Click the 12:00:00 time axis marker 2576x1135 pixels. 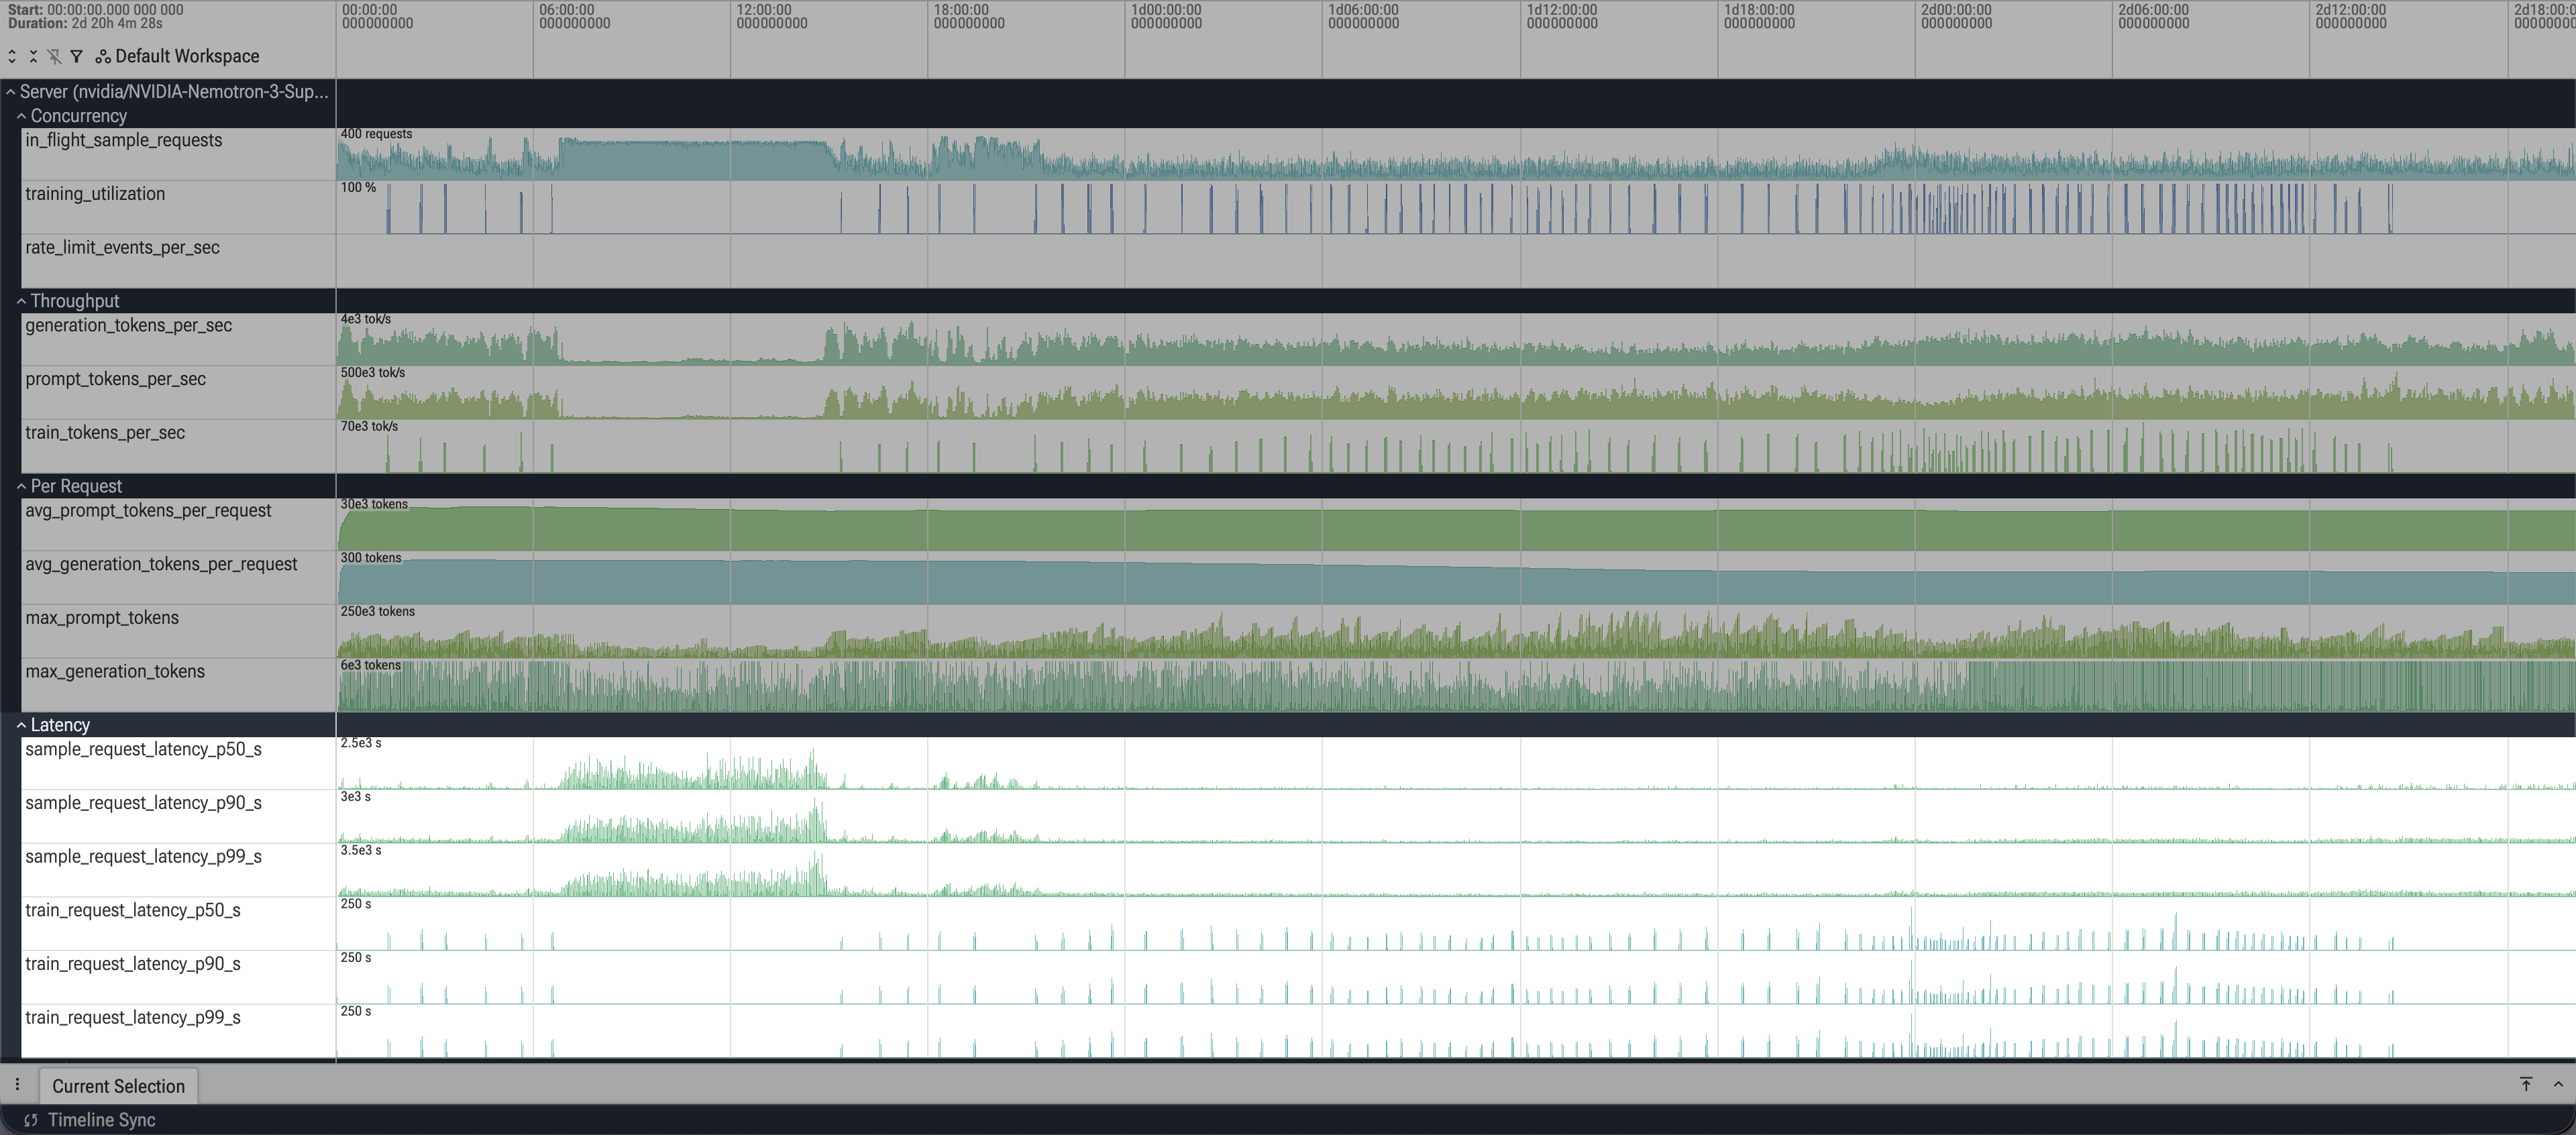pos(771,16)
